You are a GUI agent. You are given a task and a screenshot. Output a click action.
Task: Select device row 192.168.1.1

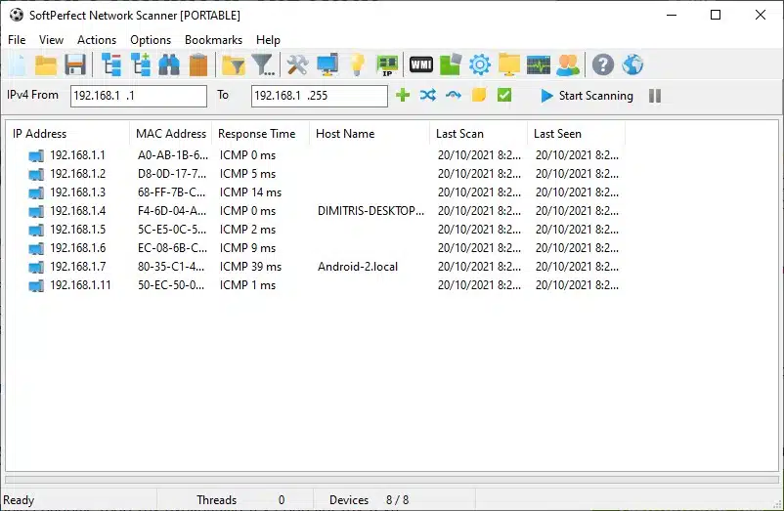coord(317,155)
